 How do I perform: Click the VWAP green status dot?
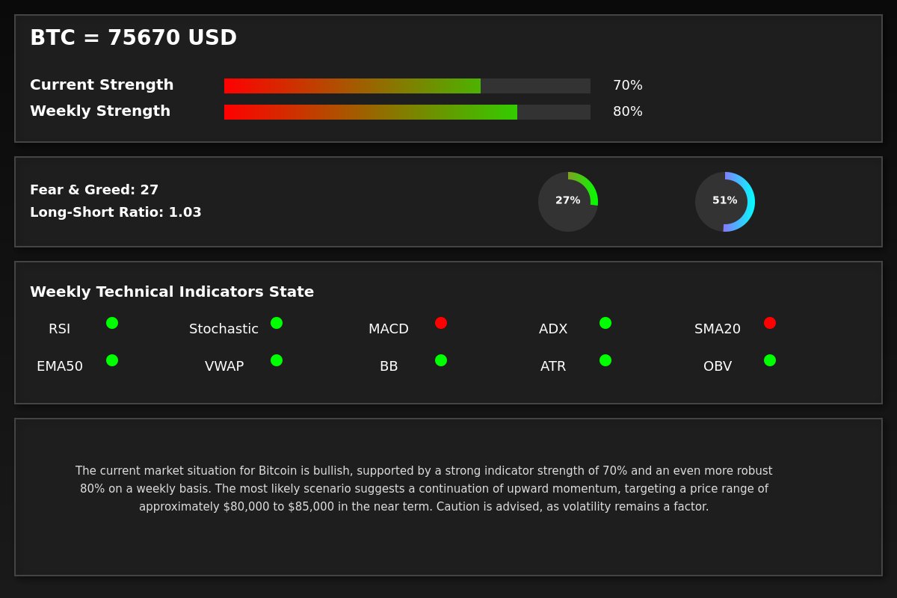pos(277,360)
